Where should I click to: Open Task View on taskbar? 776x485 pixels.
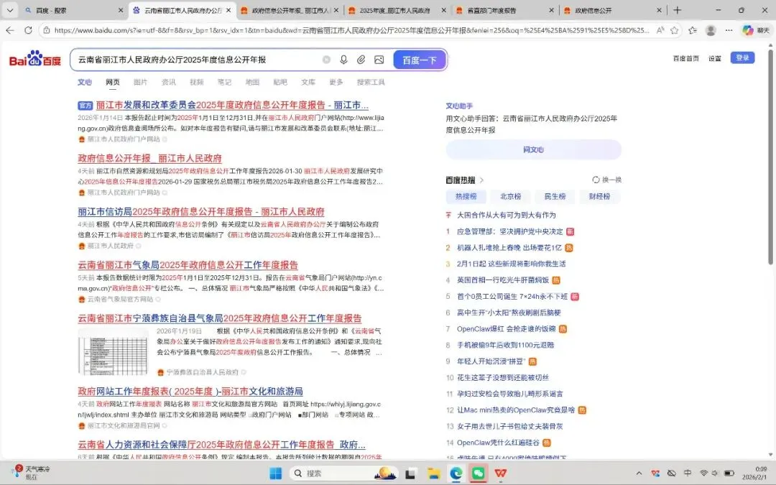410,474
